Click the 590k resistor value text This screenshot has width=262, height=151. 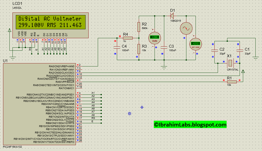(145, 28)
